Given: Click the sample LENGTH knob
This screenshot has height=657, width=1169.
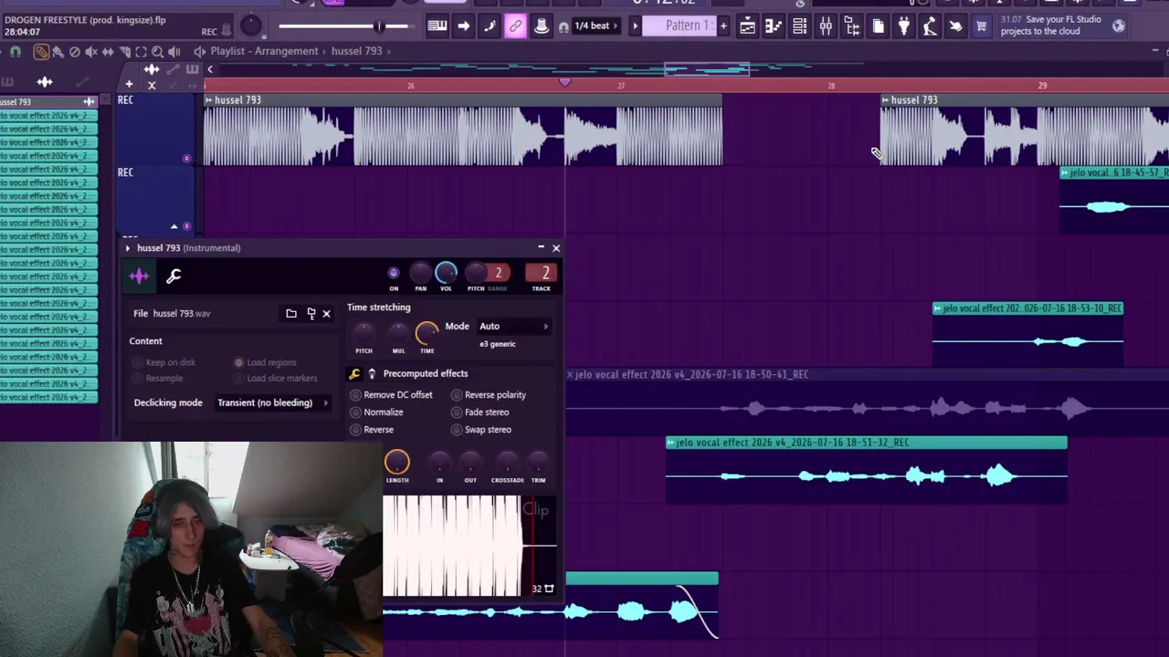Looking at the screenshot, I should coord(397,463).
